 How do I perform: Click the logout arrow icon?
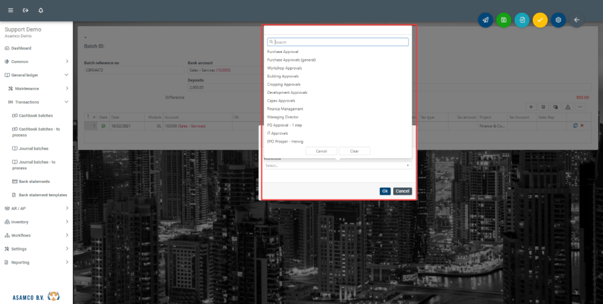[x=25, y=11]
